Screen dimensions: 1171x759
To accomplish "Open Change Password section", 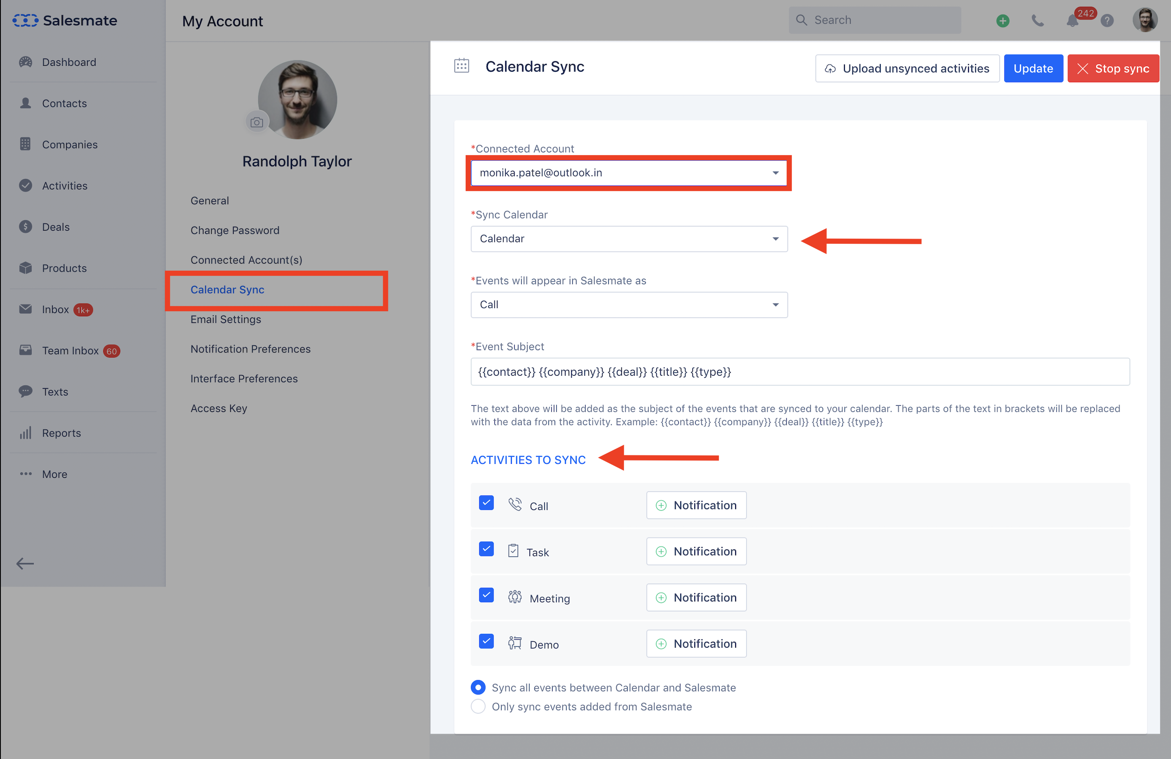I will point(235,230).
